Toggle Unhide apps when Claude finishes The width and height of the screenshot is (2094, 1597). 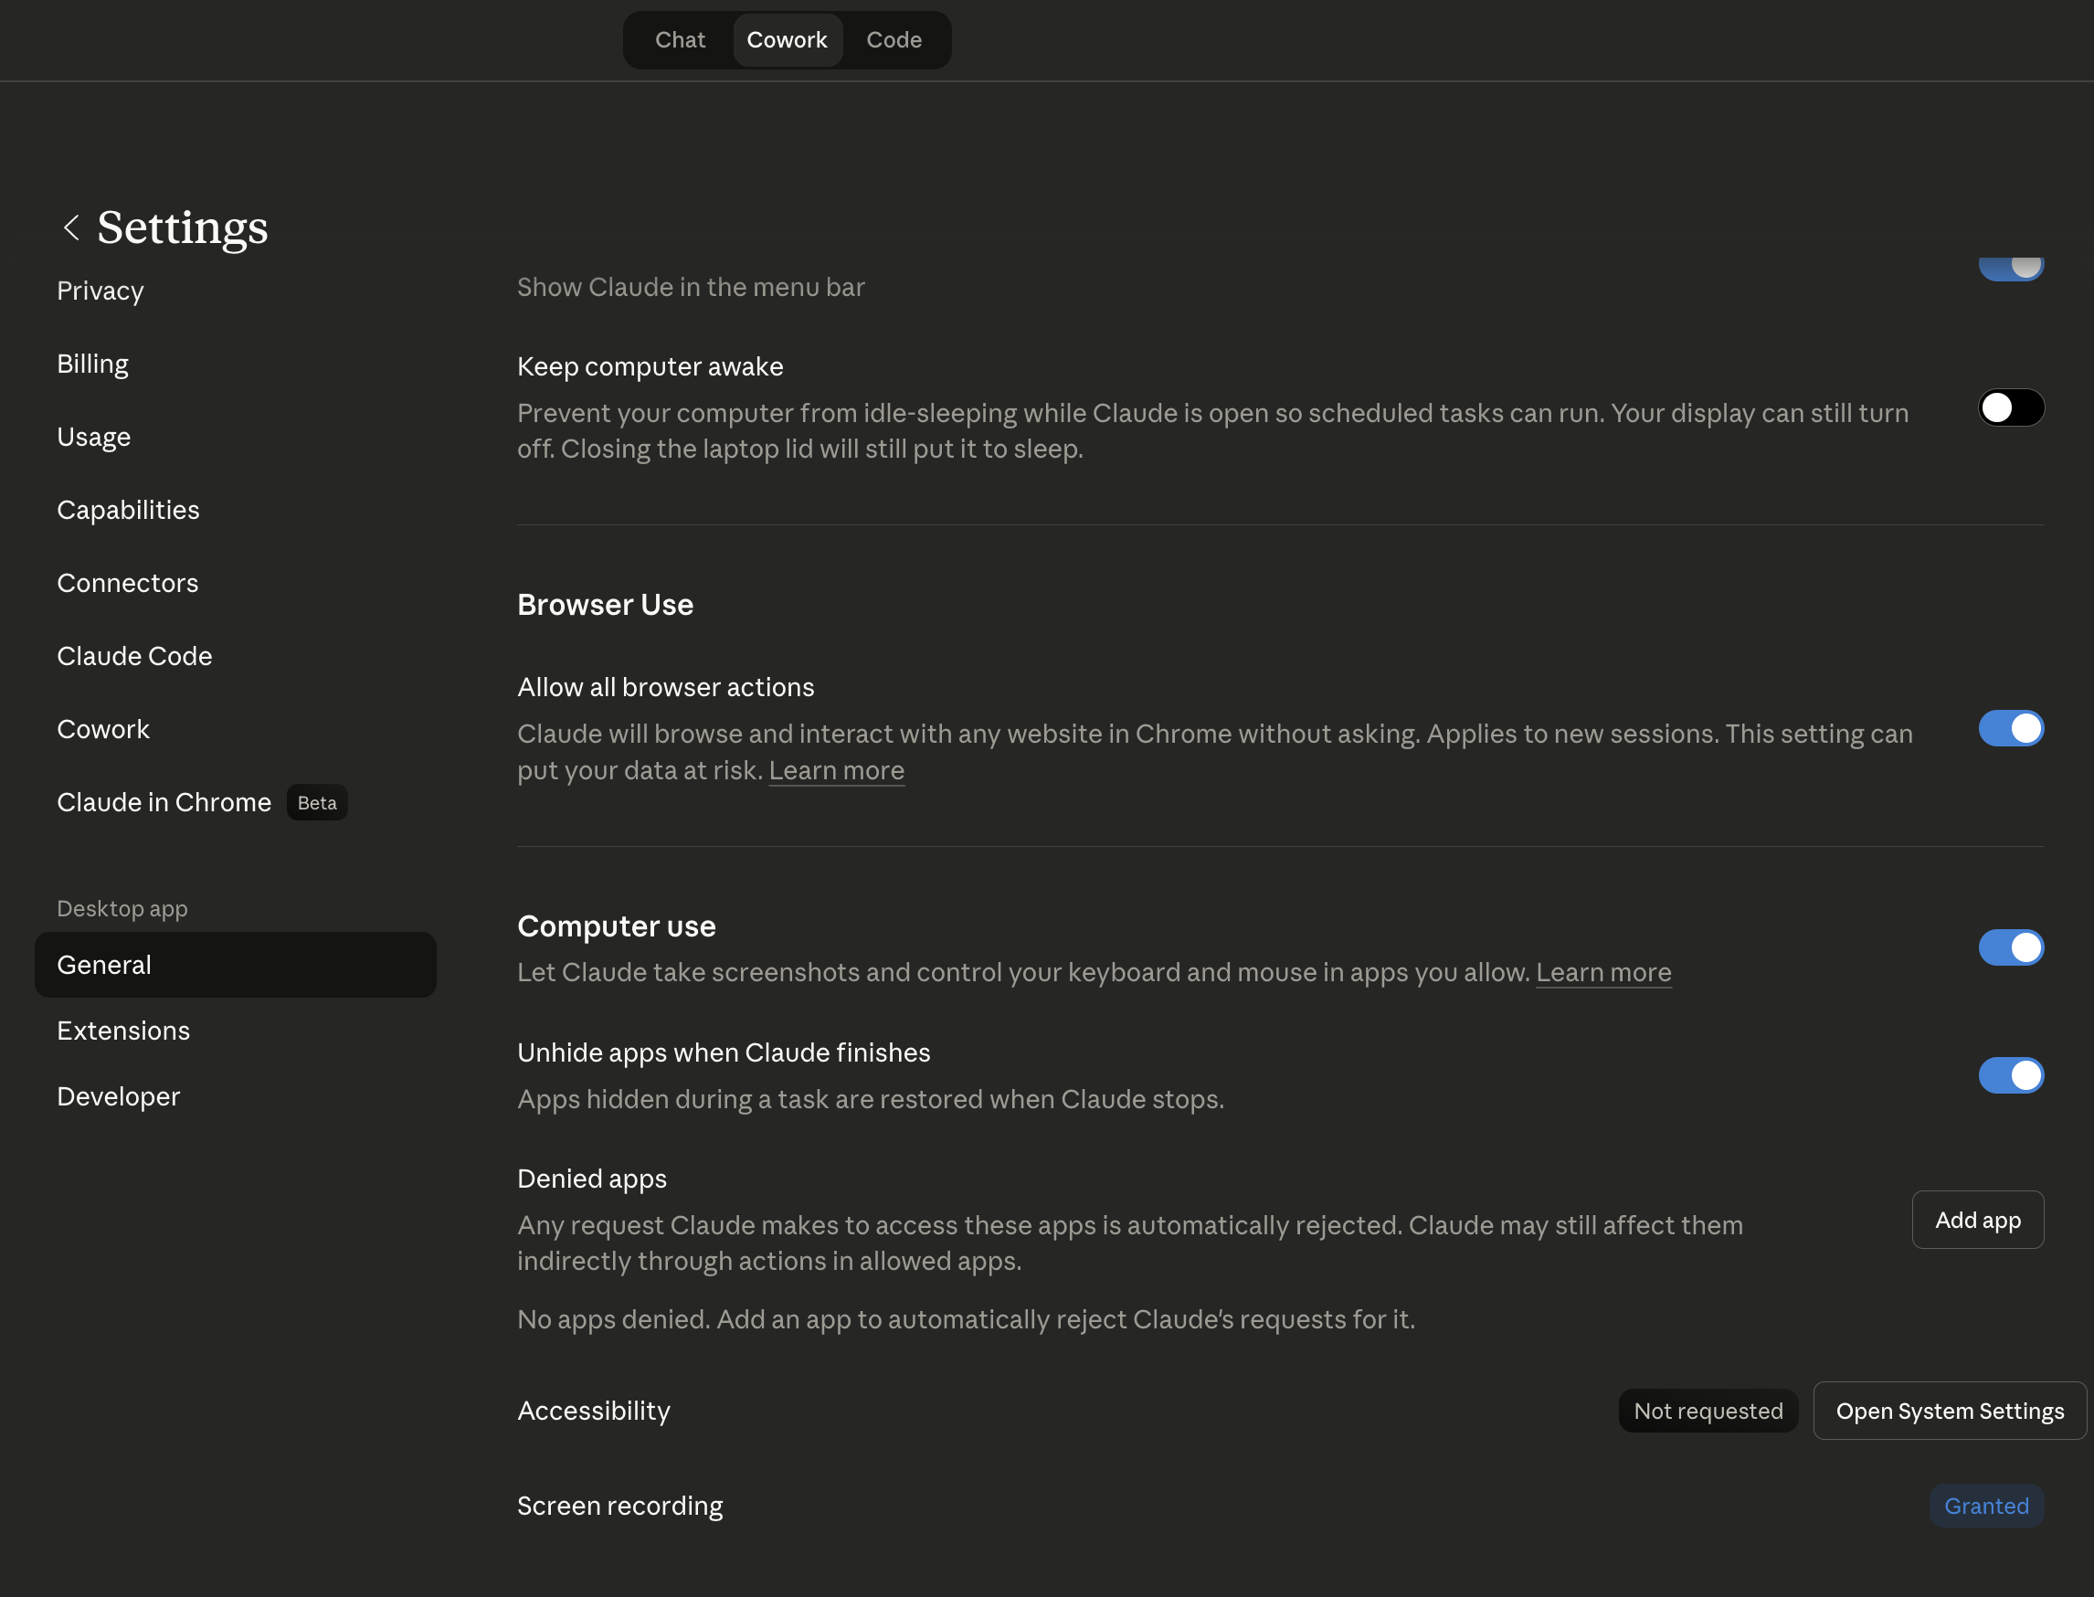pyautogui.click(x=2009, y=1076)
